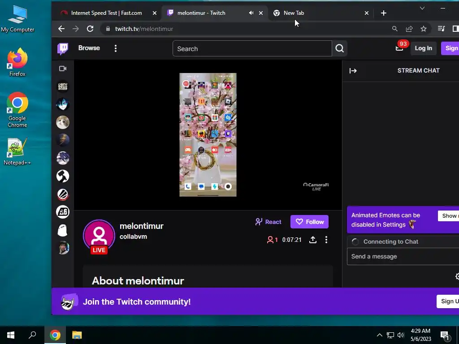Screen dimensions: 459x344
Task: Click the lock site info icon in the address bar
Action: pos(108,29)
